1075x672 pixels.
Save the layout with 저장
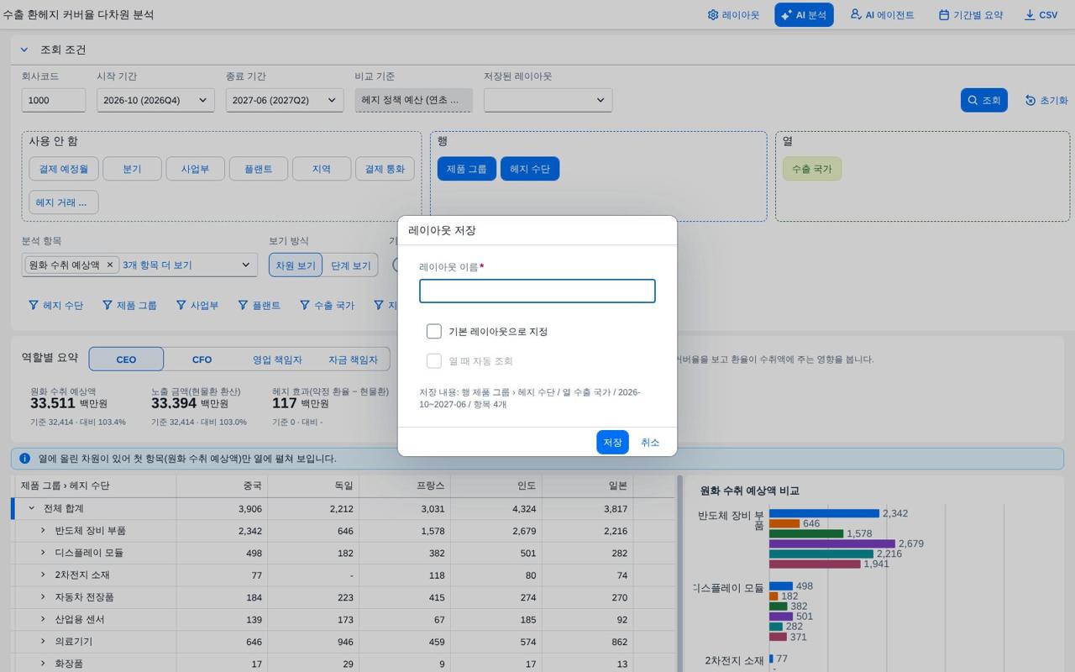[613, 443]
